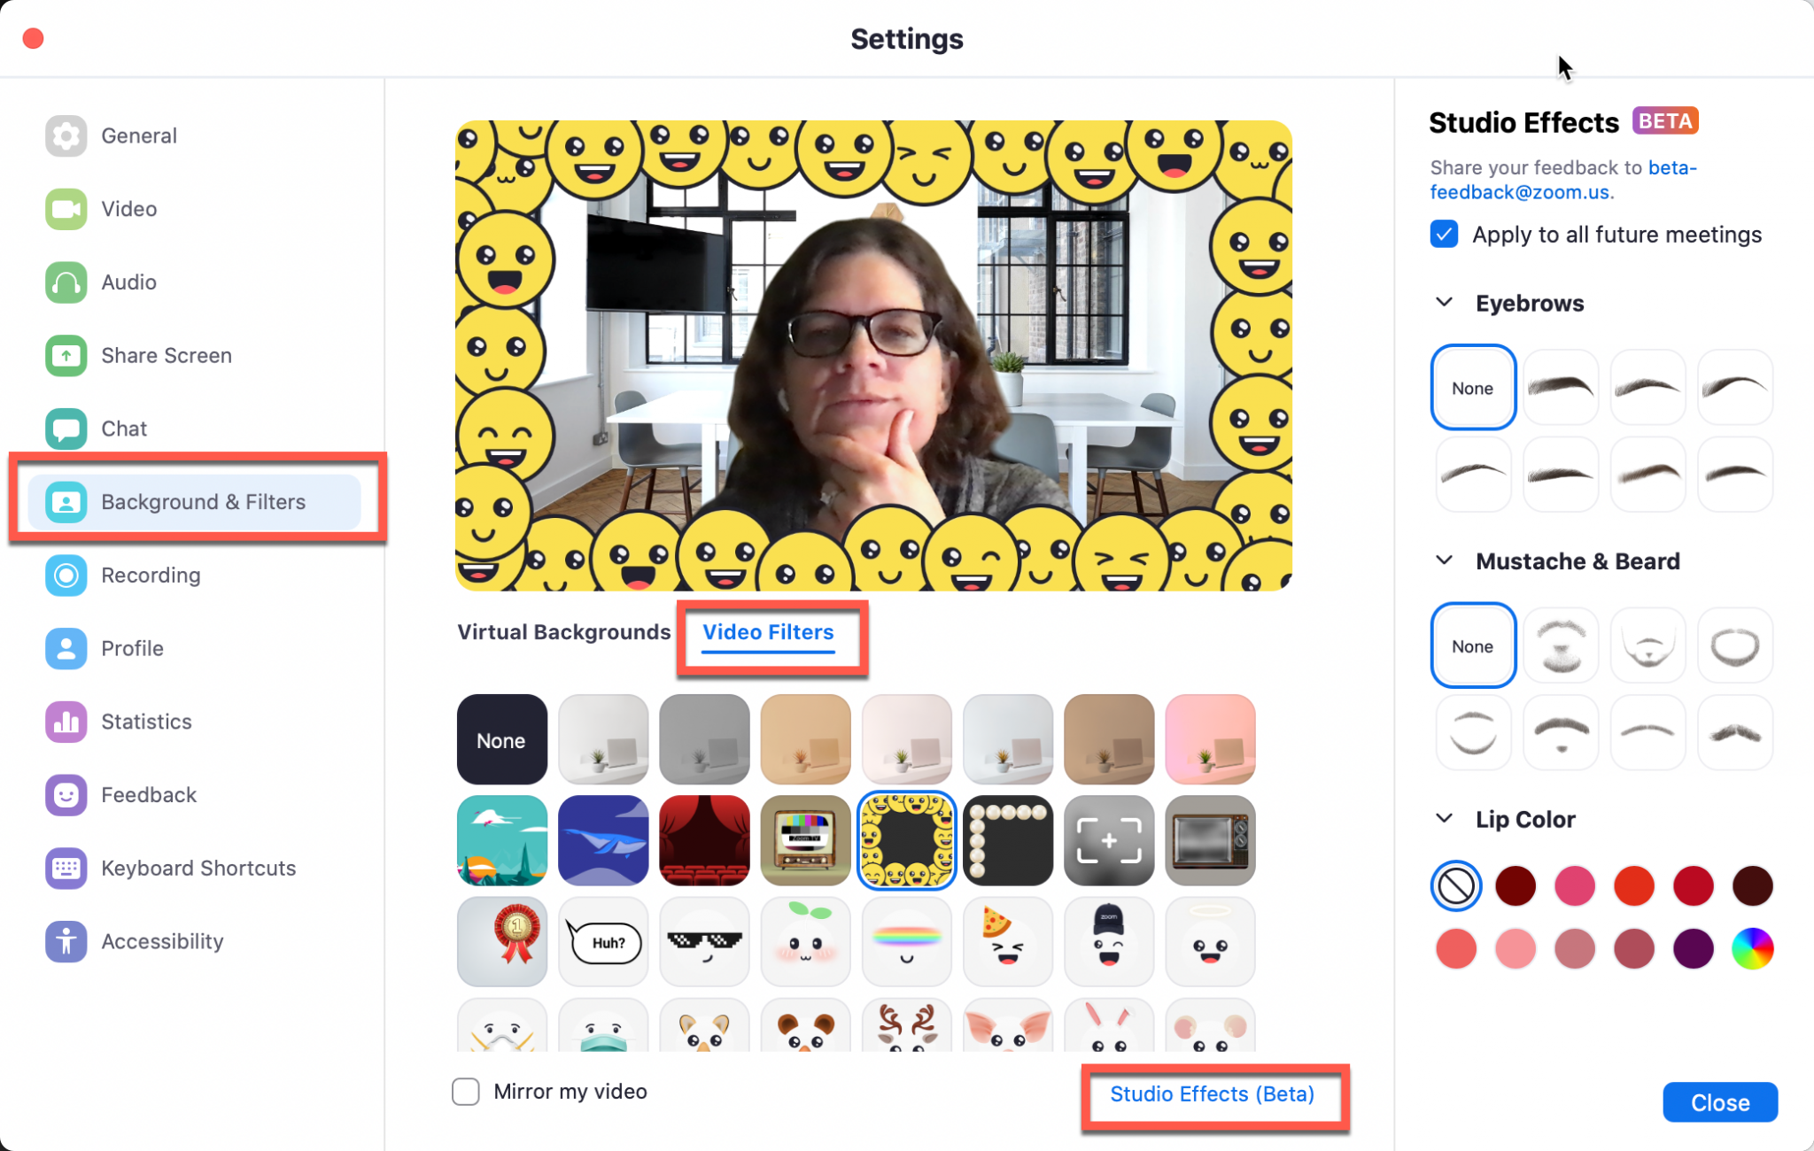Enable the Mirror my video checkbox

[x=466, y=1092]
